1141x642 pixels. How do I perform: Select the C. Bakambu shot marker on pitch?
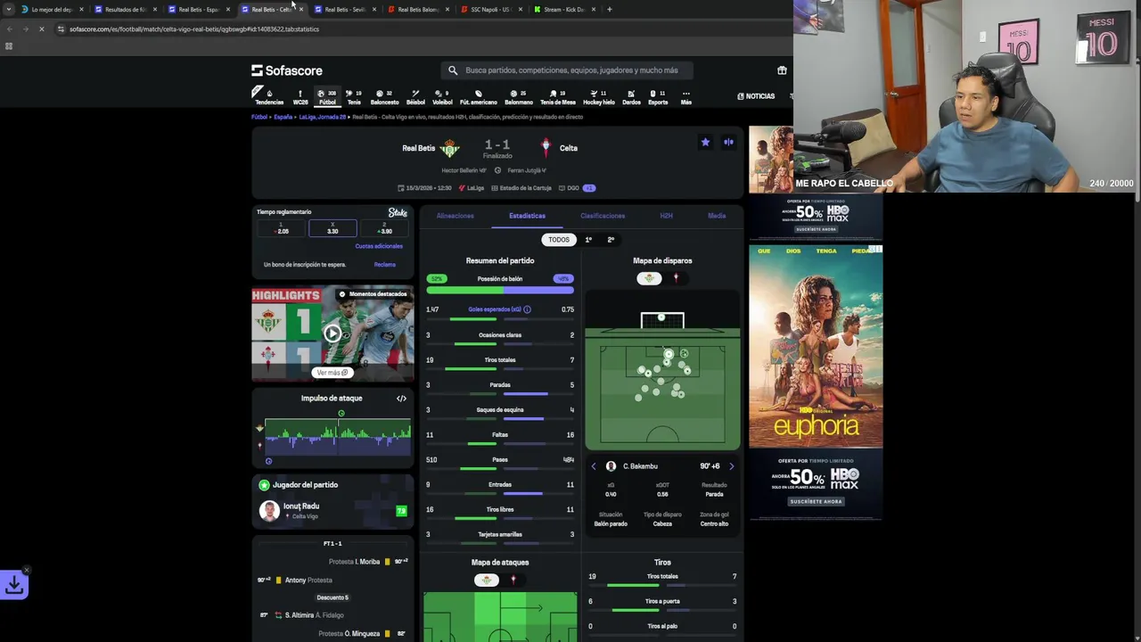(668, 354)
